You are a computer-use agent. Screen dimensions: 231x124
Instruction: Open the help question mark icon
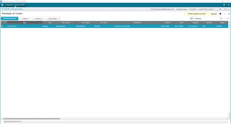(x=229, y=5)
